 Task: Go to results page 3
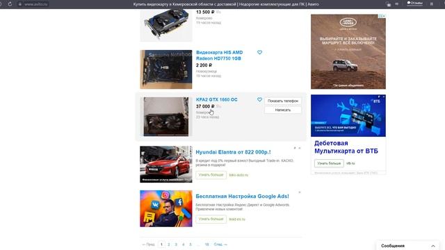pos(176,244)
